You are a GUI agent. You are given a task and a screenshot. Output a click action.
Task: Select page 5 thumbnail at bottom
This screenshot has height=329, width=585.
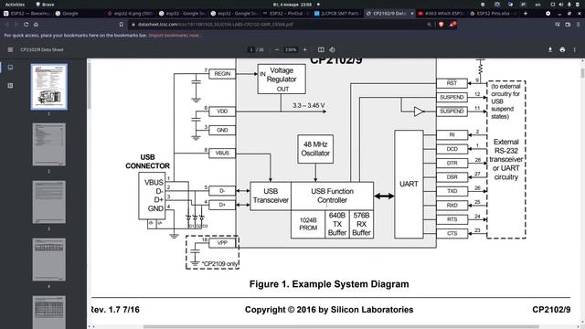[x=48, y=313]
